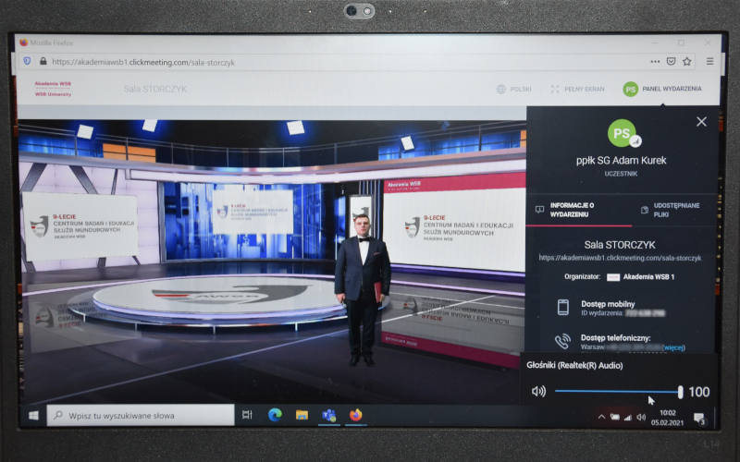Screen dimensions: 740x462
Task: Toggle the PANEL WYDARZENIA event panel
Action: pyautogui.click(x=661, y=90)
